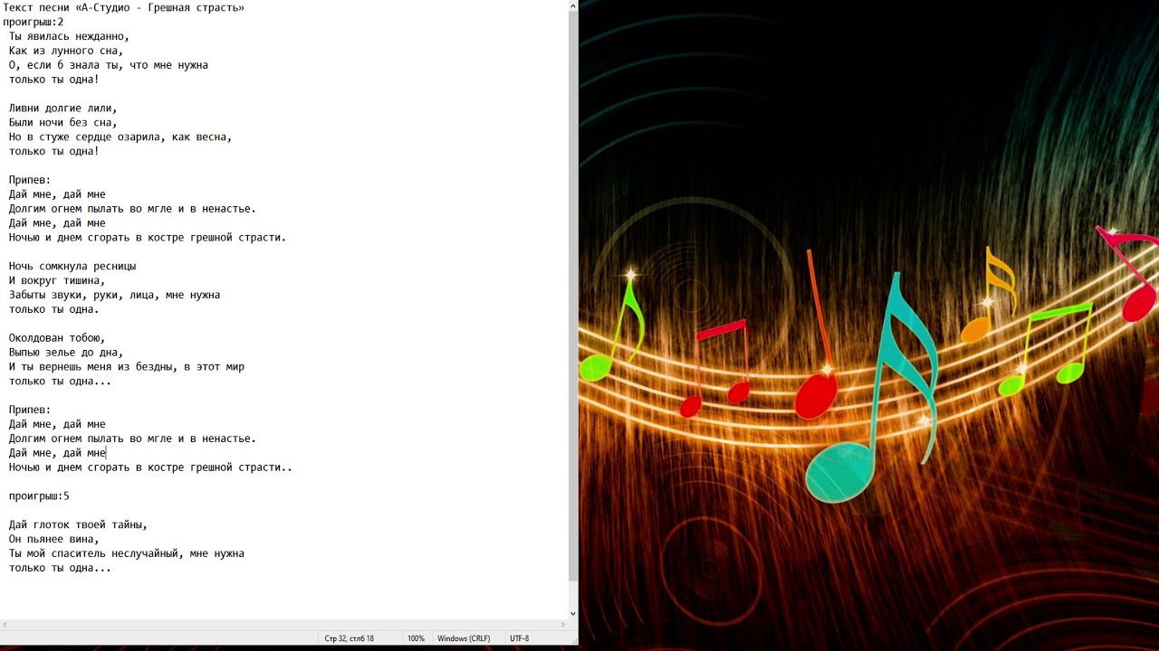Click the line "проигрыш:5"
Screen dimensions: 1159x651
(39, 496)
